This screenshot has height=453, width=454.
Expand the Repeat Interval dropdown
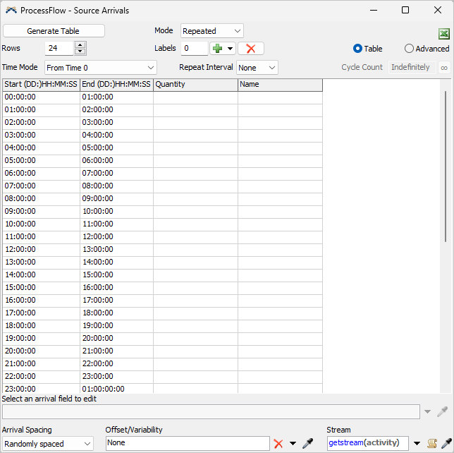coord(257,68)
